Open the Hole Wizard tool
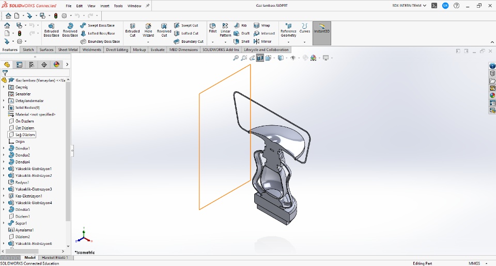The height and width of the screenshot is (266, 496). coord(148,30)
